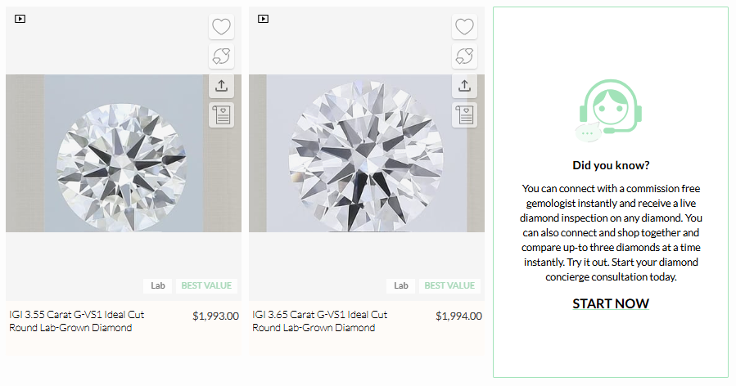
Task: View certificate for the 3.55 carat diamond
Action: (221, 114)
